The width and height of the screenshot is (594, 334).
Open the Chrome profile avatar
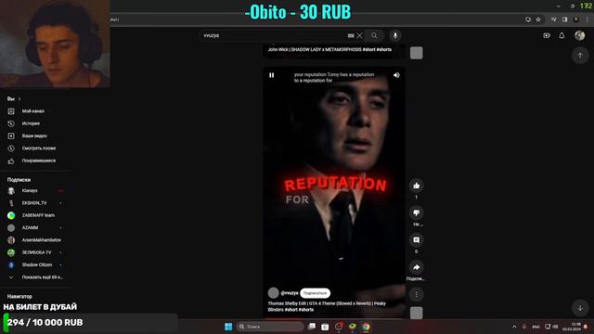[576, 19]
